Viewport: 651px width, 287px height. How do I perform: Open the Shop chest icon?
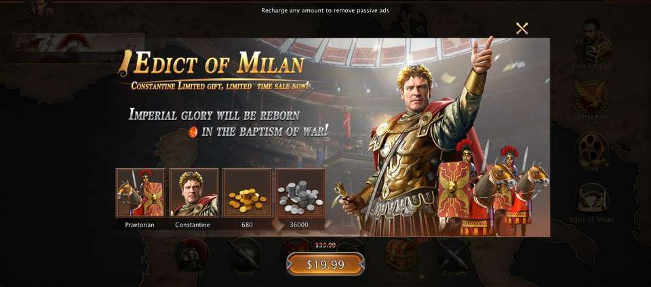401,256
